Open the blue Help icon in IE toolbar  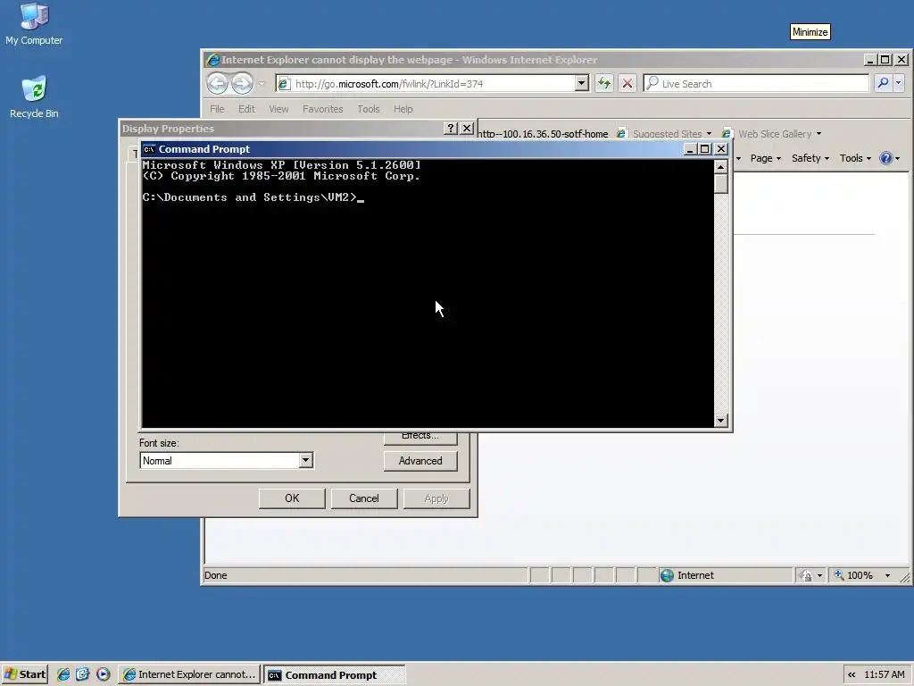886,158
